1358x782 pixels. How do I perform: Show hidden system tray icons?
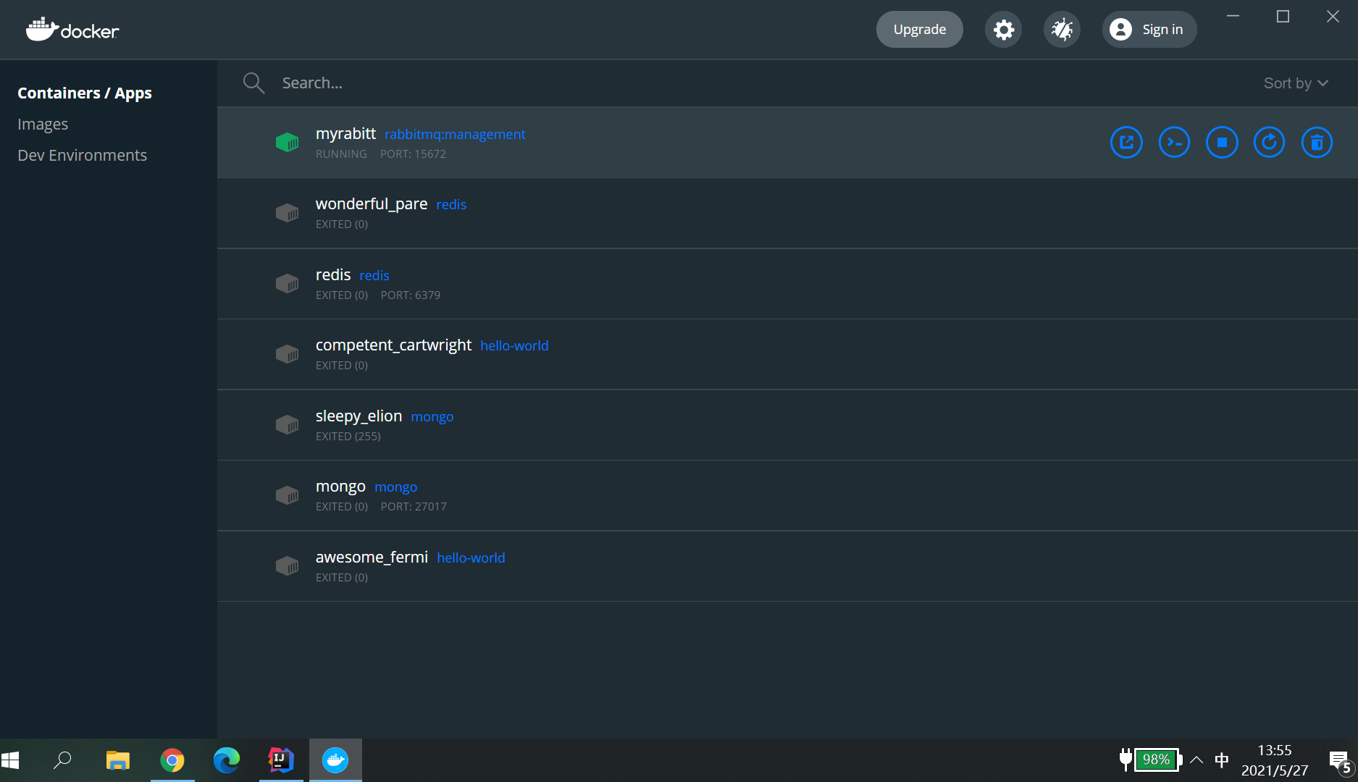pyautogui.click(x=1196, y=760)
